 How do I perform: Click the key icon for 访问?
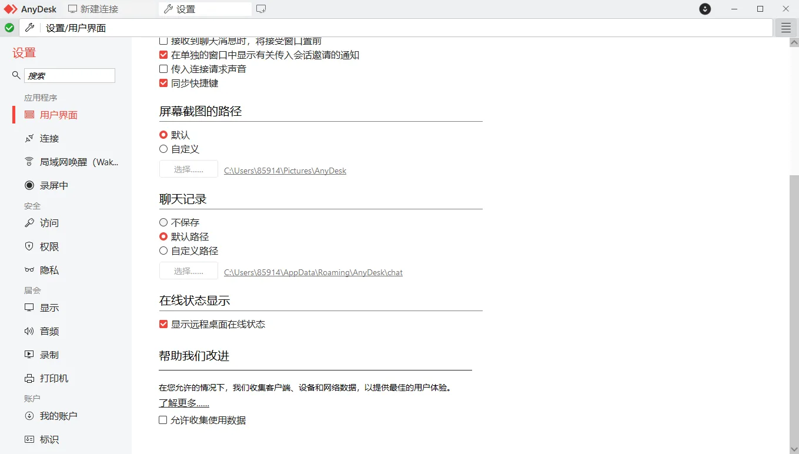pos(29,223)
